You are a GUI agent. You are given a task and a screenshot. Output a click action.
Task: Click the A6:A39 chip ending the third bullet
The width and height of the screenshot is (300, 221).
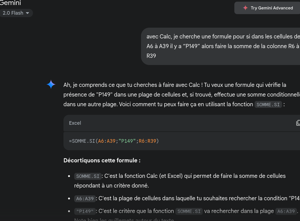click(286, 211)
